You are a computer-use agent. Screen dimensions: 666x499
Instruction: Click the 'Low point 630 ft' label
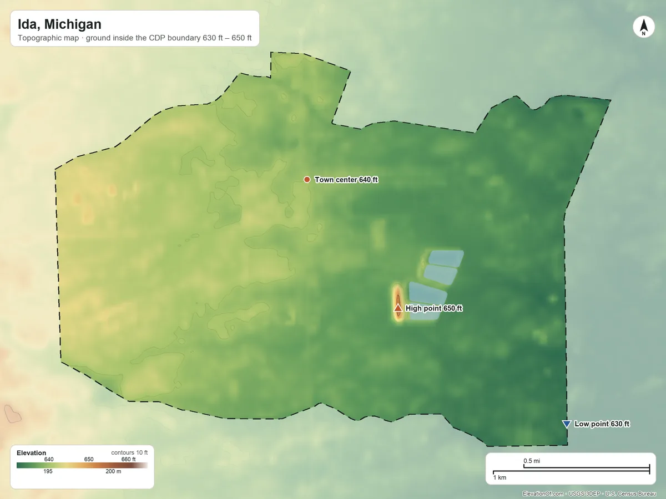coord(602,424)
